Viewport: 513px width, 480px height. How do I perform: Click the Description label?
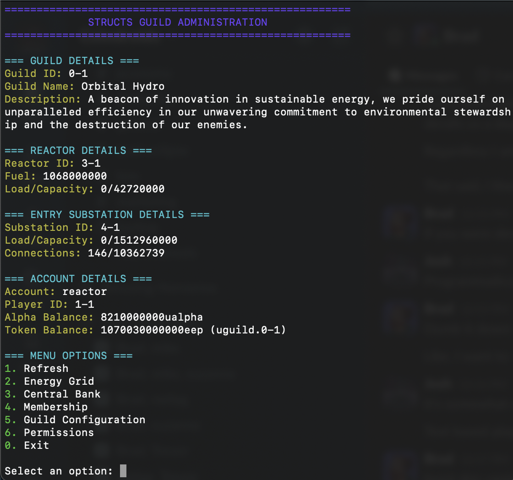[43, 99]
